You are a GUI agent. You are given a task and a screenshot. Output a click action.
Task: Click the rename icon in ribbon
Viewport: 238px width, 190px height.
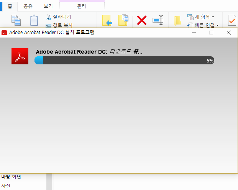158,20
